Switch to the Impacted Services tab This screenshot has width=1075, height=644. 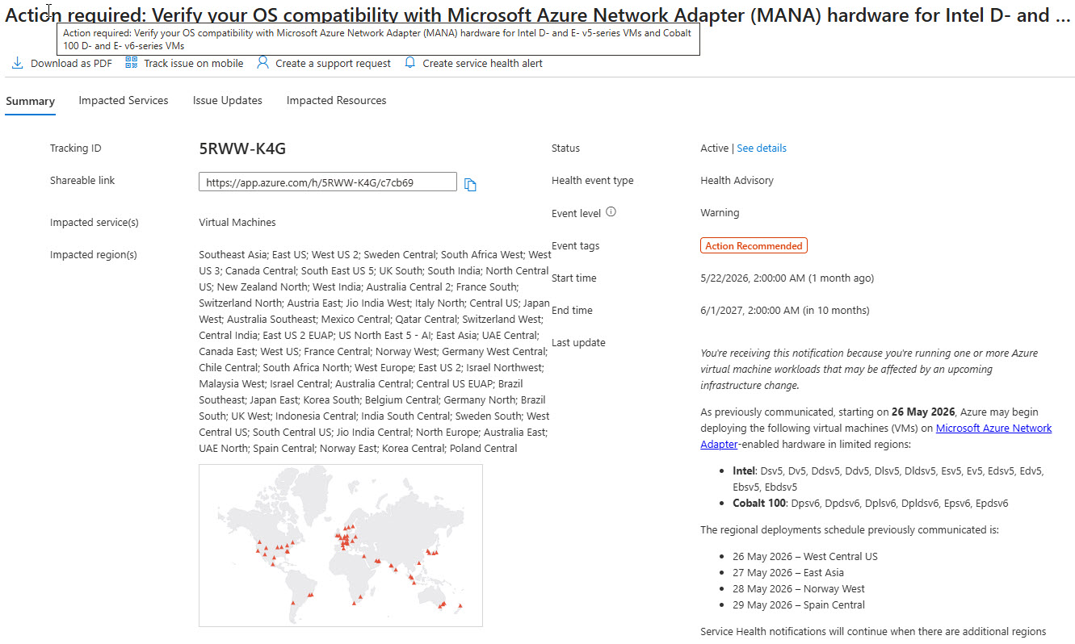tap(124, 101)
